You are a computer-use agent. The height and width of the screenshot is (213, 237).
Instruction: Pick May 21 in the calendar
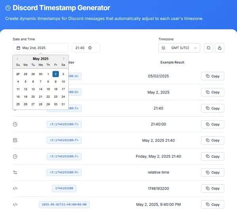(41, 97)
